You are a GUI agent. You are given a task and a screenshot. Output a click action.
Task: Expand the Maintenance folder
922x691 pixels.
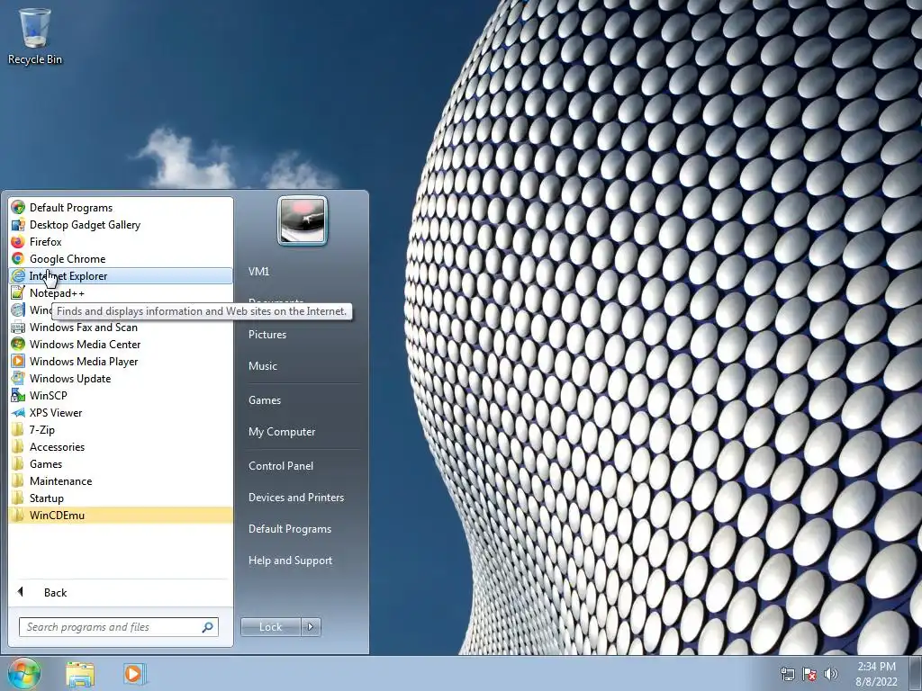click(x=121, y=480)
